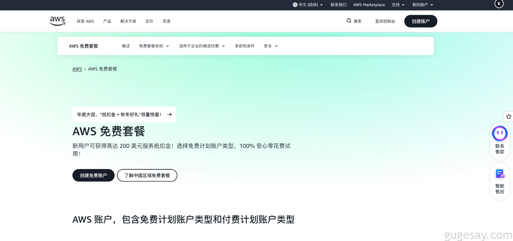
Task: Open the 定价 menu item
Action: click(x=149, y=21)
